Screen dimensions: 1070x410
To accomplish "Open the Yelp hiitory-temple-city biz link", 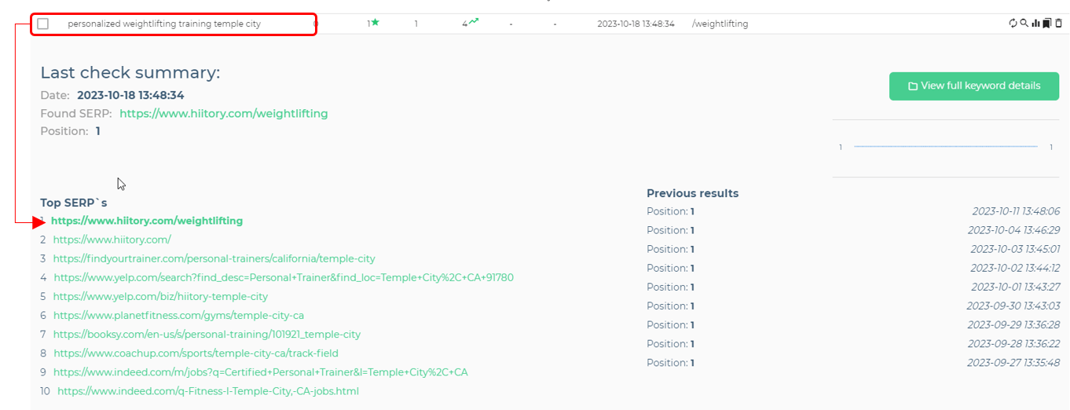I will (160, 297).
